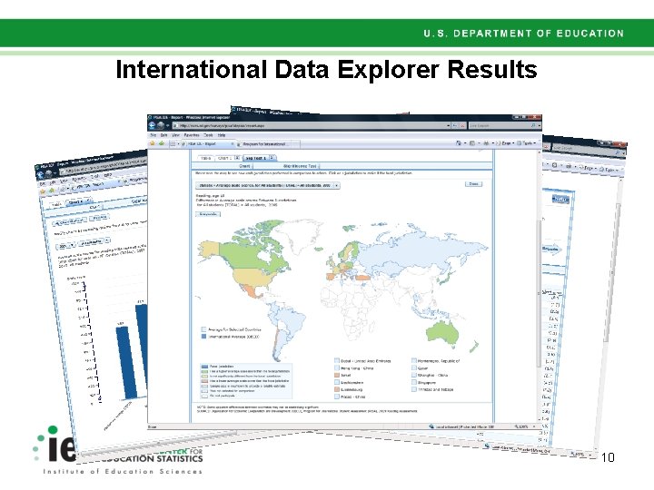Click the United States on the world map

[251, 278]
